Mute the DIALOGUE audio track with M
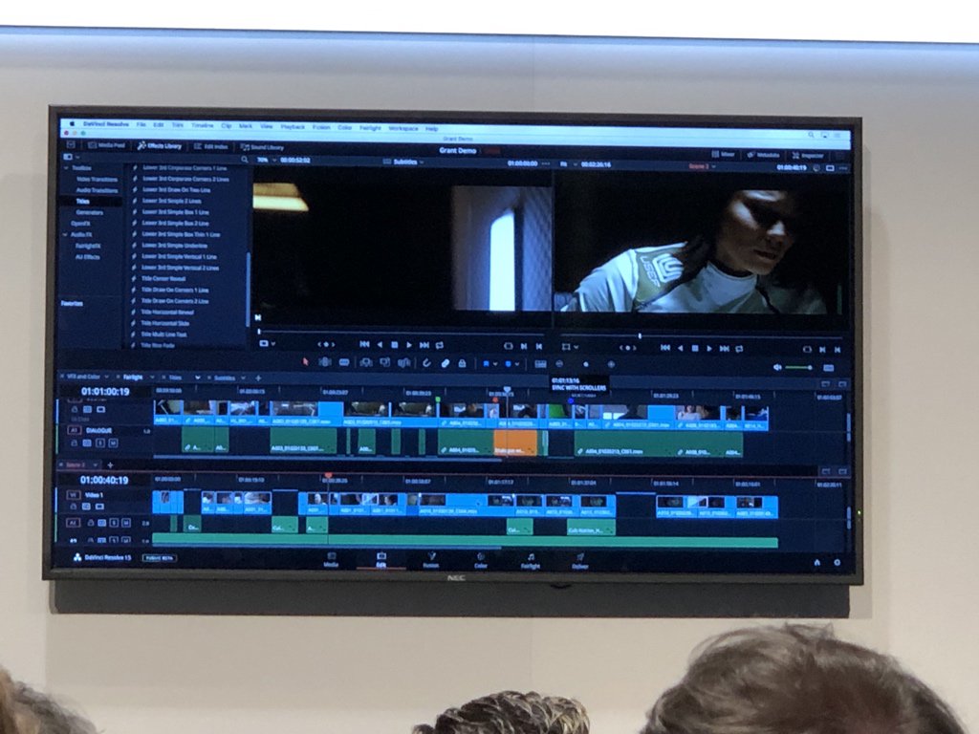The width and height of the screenshot is (979, 734). 113,443
